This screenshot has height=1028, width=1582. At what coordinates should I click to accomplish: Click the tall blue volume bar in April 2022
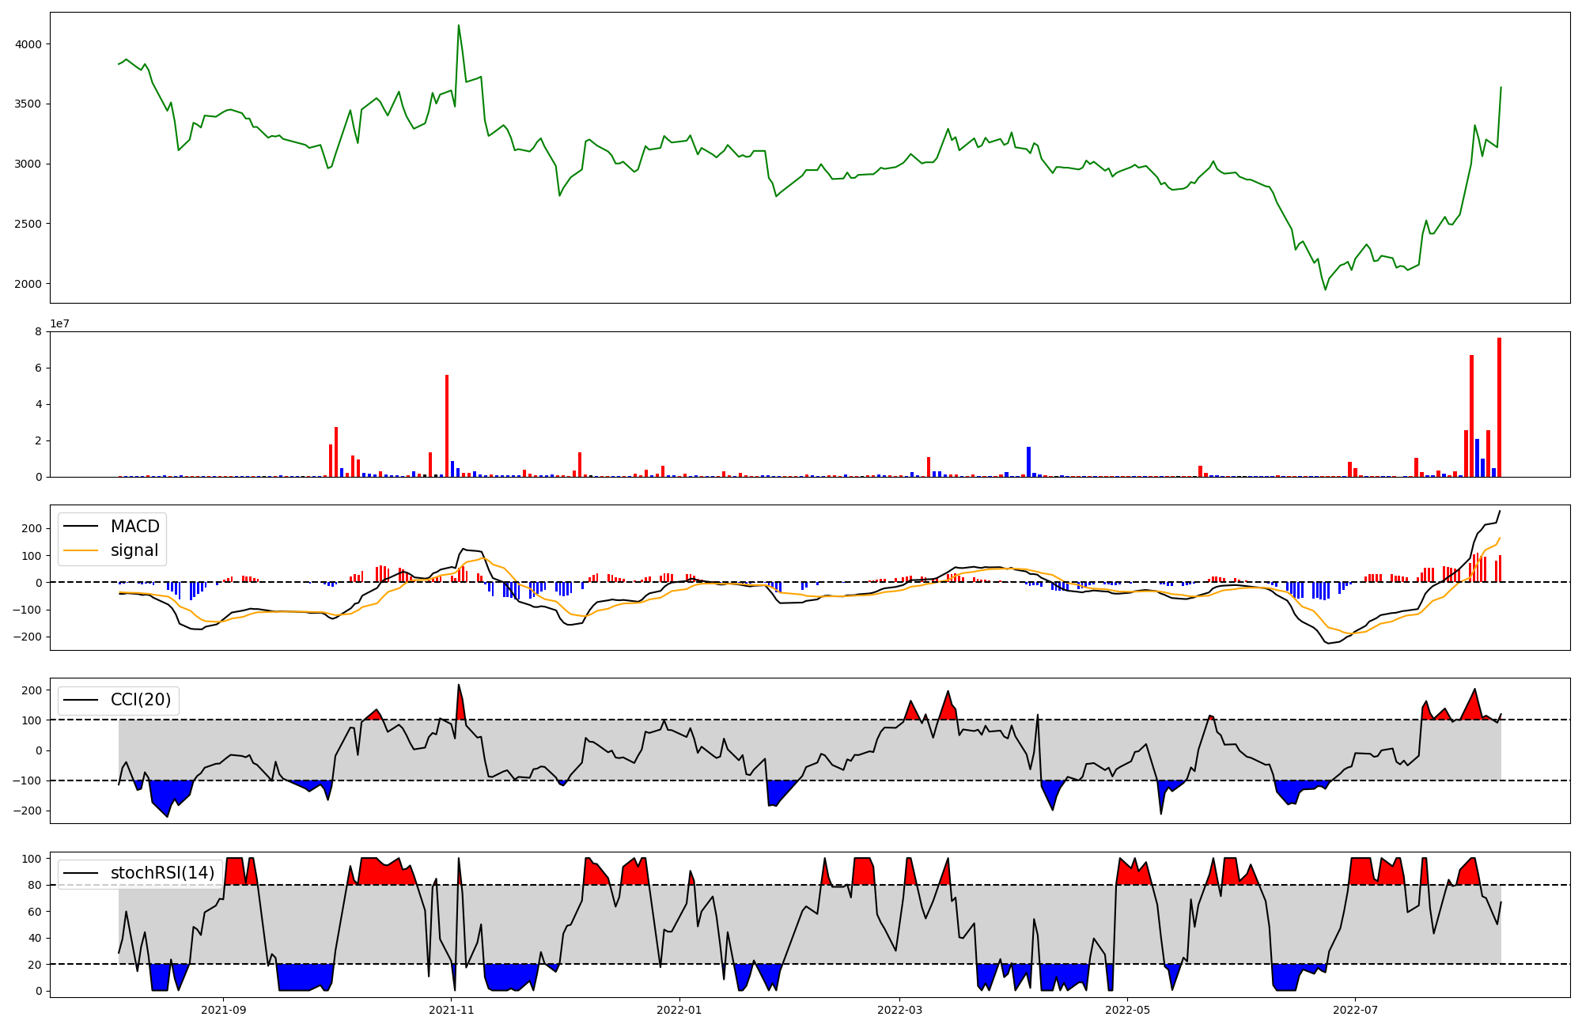(1028, 462)
